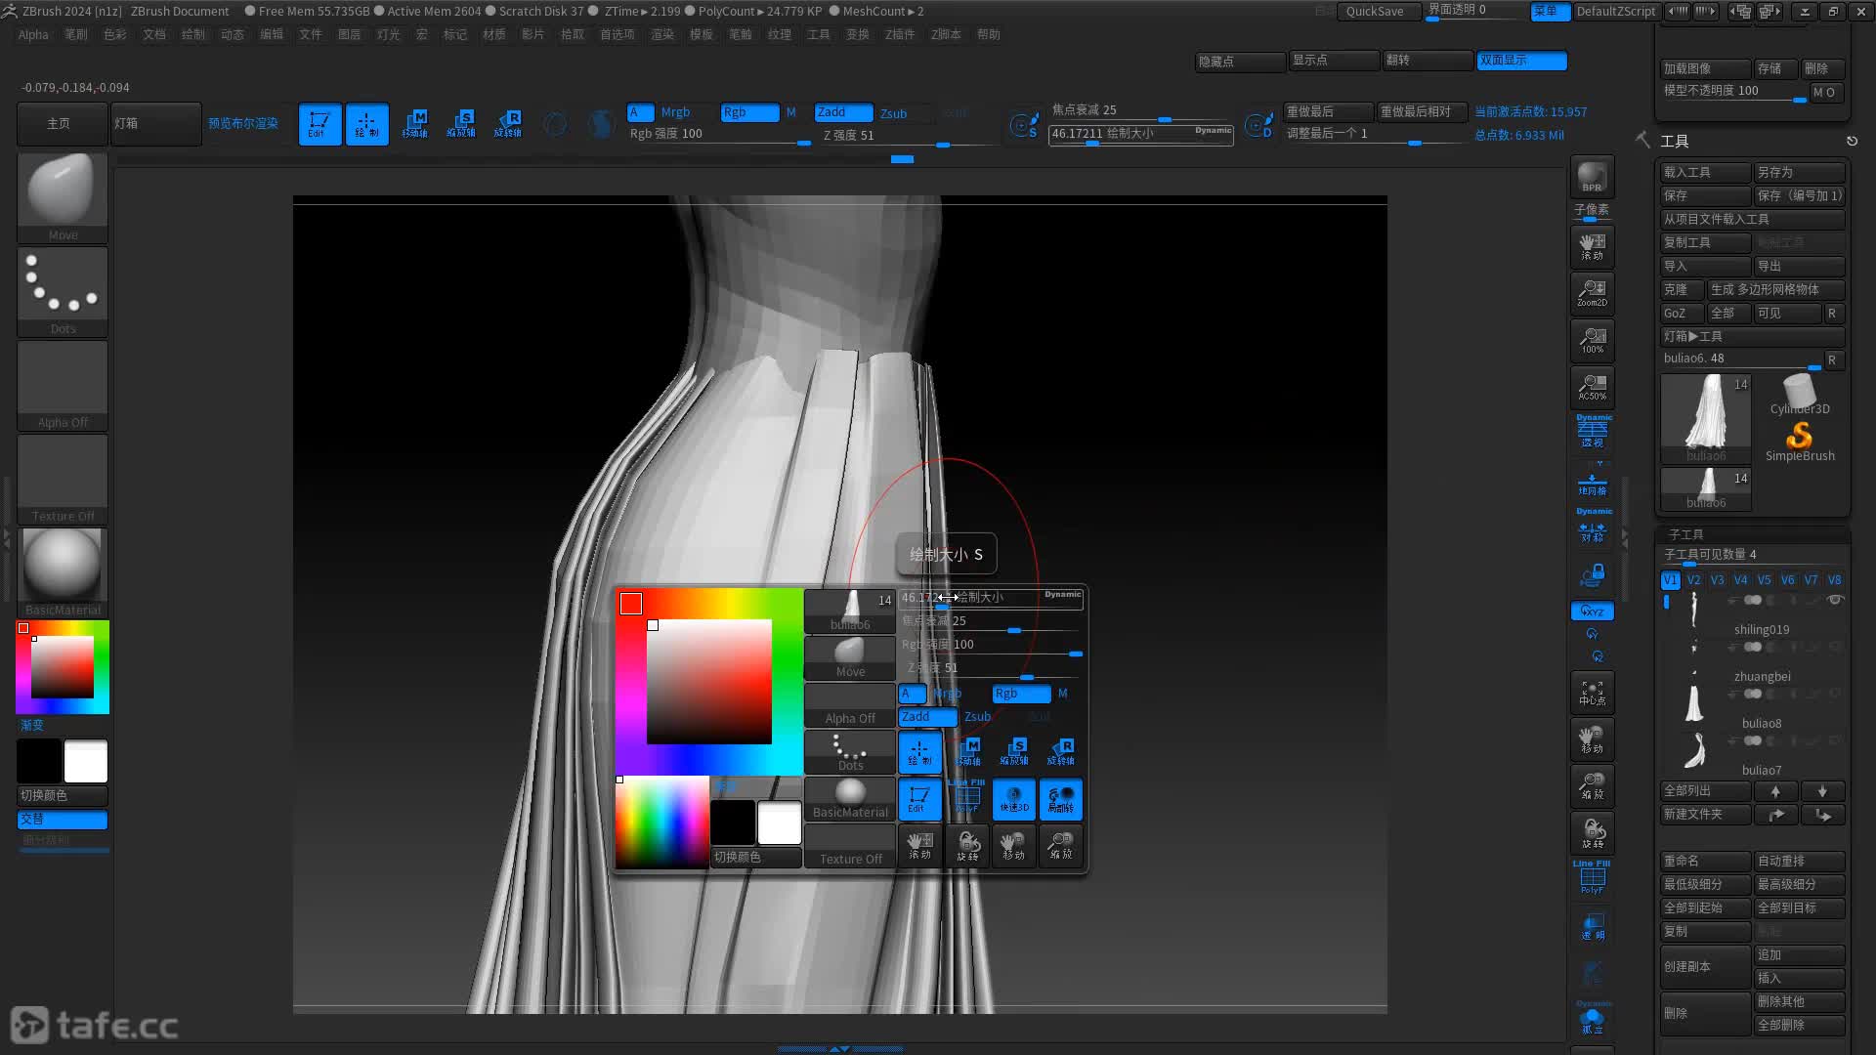Adjust the 绘制大小 draw size slider in top shelf
Screen dimensions: 1876x1055
click(x=1140, y=135)
